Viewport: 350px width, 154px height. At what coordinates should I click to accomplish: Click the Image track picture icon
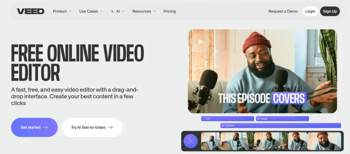[x=258, y=119]
